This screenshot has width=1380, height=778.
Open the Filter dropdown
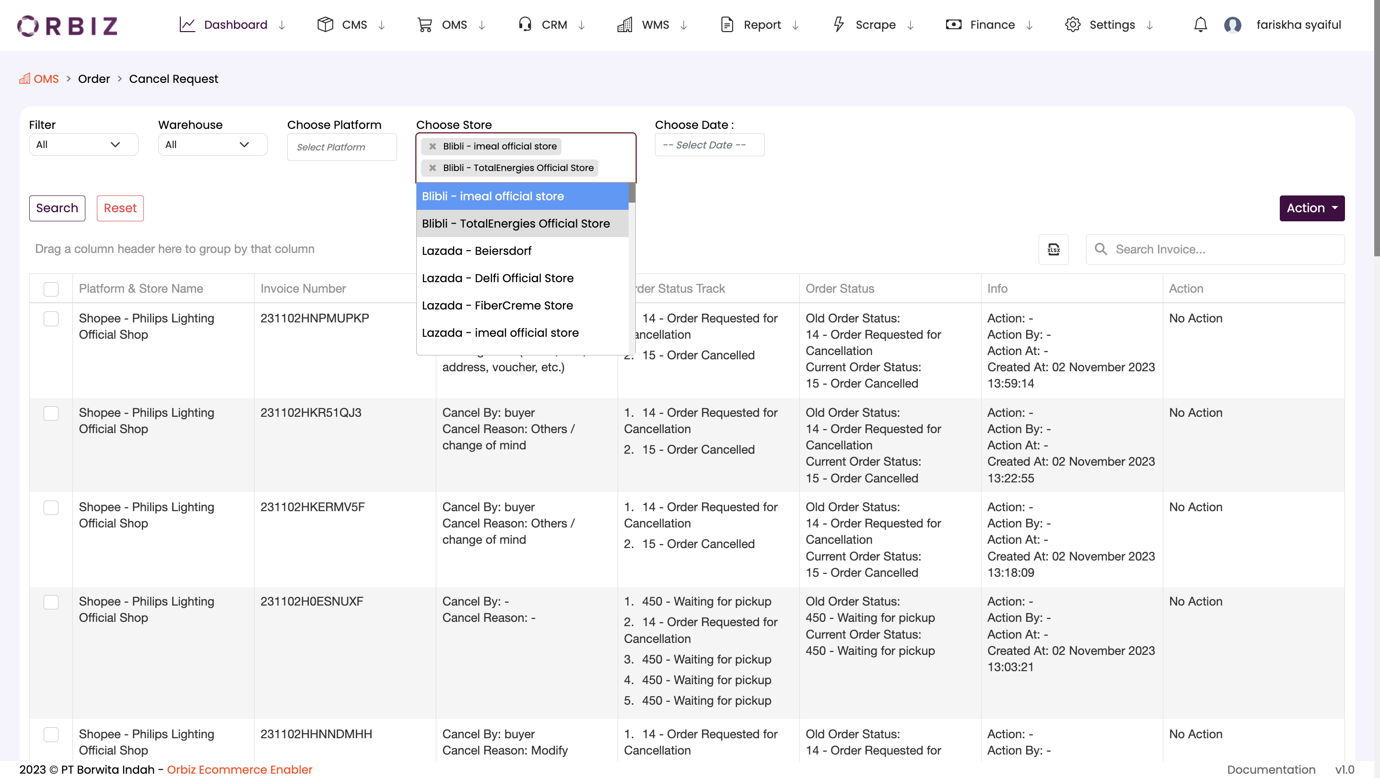[83, 145]
